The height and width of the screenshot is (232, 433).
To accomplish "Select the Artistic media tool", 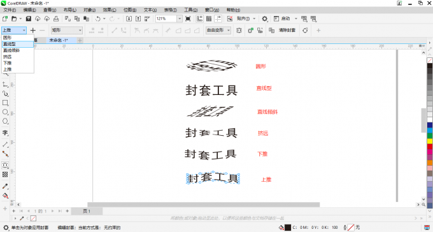I will (x=5, y=94).
